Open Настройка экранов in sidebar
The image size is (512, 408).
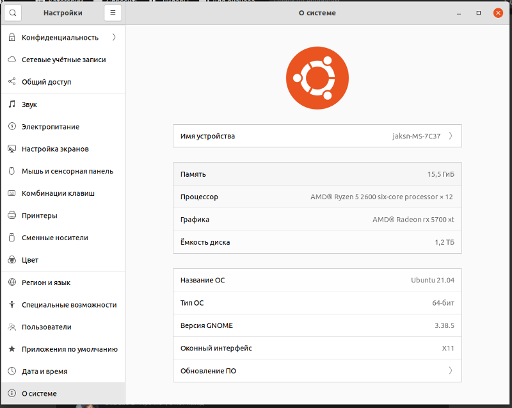pos(63,149)
